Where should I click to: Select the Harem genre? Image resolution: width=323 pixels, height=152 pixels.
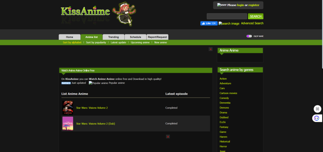coord(223,137)
